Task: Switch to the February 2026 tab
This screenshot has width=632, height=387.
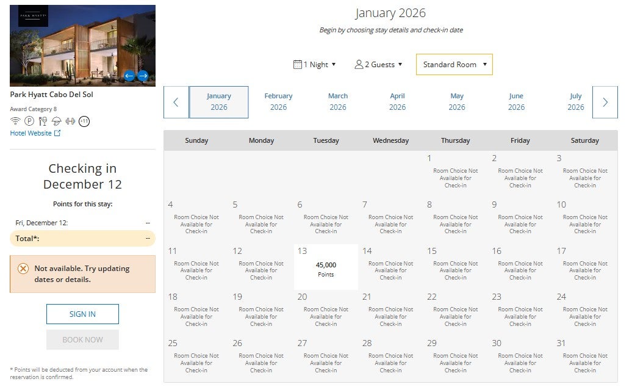Action: click(278, 101)
